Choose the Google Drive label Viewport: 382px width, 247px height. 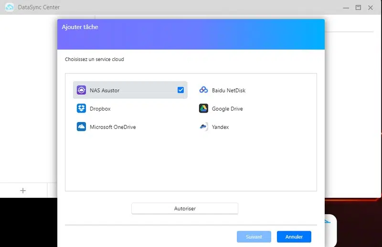227,109
